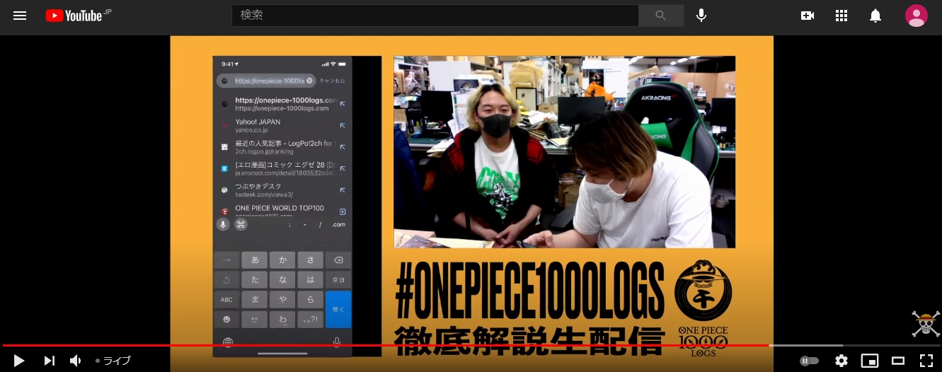Open the player settings gear
This screenshot has height=372, width=942.
click(842, 361)
